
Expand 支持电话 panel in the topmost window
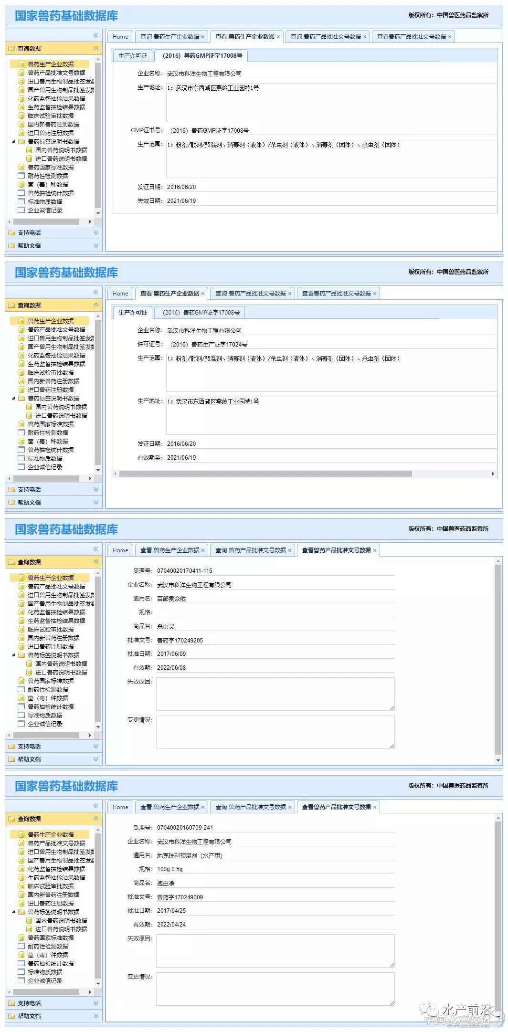(x=95, y=233)
